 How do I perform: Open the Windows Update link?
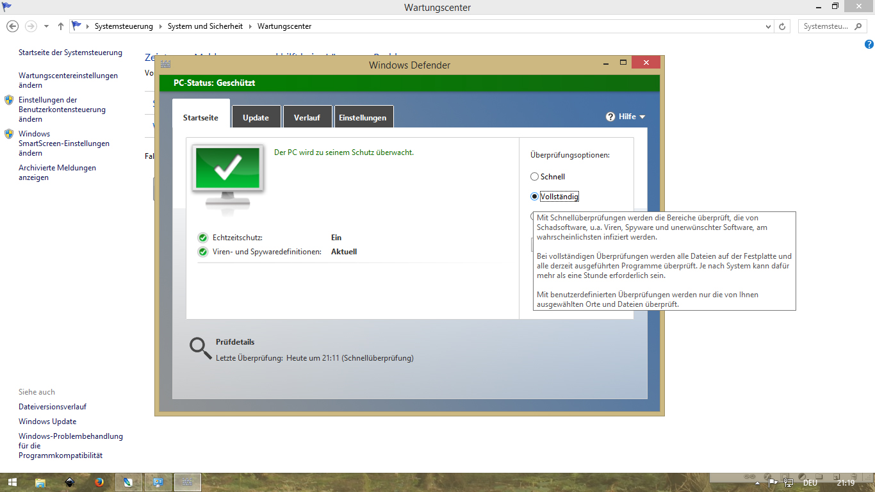[x=47, y=422]
